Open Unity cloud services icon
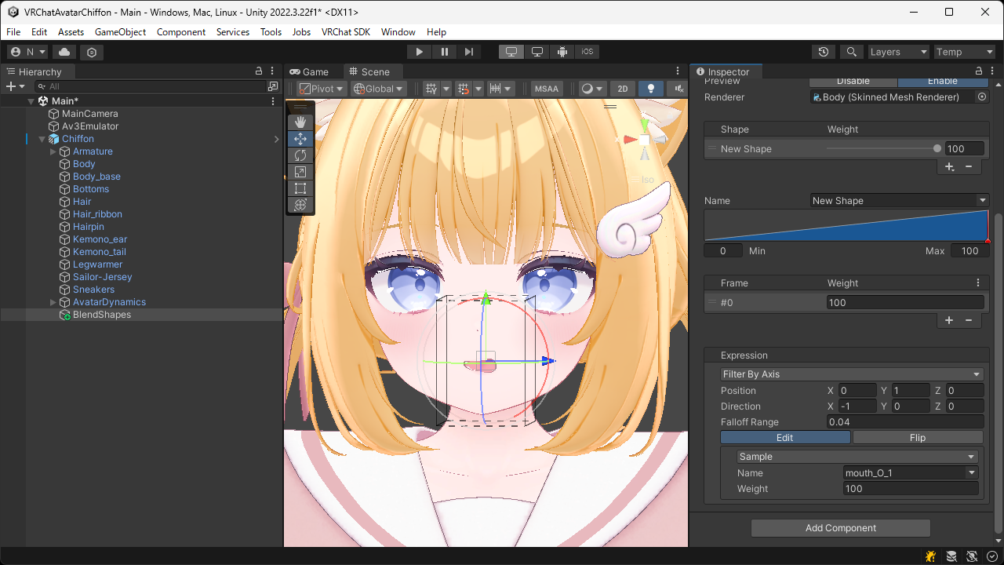This screenshot has height=565, width=1004. coord(64,52)
